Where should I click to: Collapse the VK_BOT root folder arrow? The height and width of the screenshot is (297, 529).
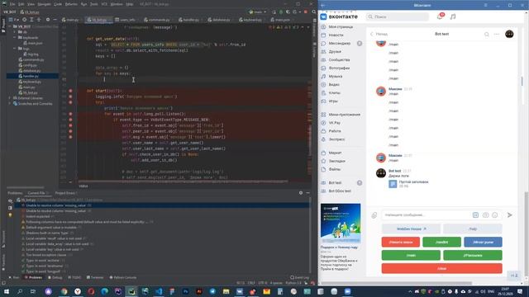click(x=10, y=26)
